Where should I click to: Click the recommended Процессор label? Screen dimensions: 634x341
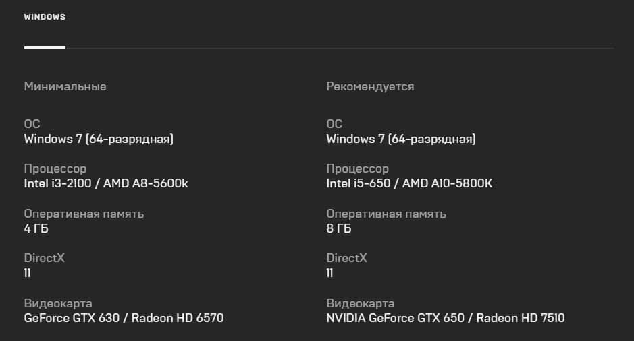[357, 168]
